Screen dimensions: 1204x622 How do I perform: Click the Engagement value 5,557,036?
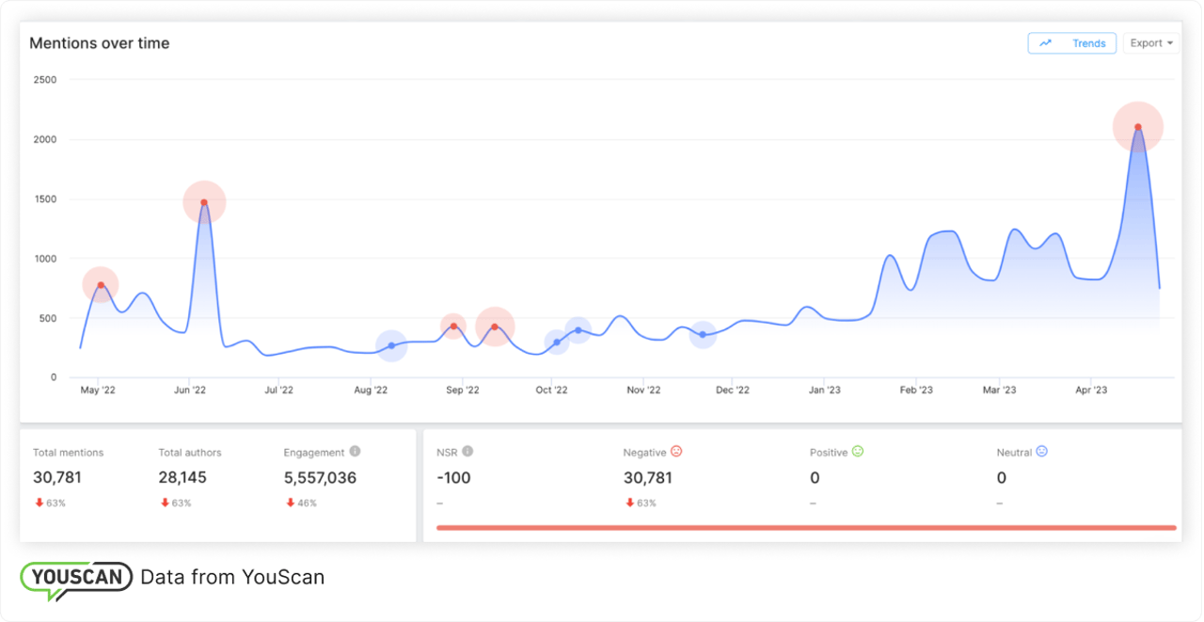(320, 478)
